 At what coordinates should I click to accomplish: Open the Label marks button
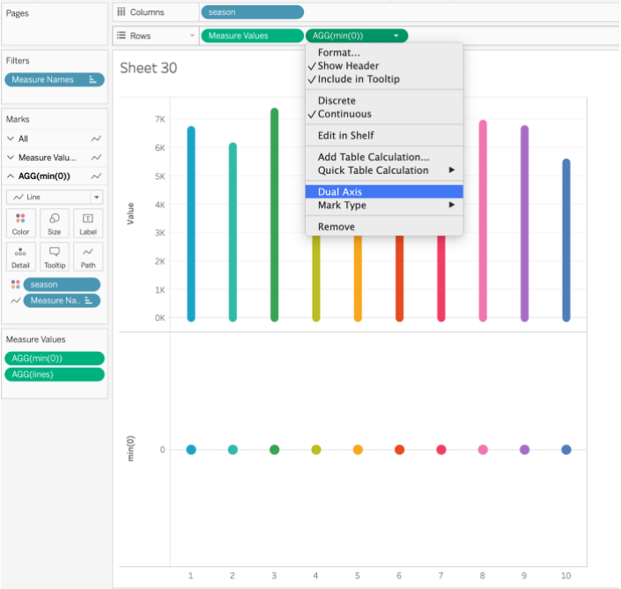tap(88, 223)
